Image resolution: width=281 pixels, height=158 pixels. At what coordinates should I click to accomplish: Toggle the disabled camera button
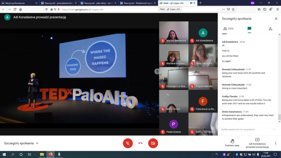tap(153, 143)
